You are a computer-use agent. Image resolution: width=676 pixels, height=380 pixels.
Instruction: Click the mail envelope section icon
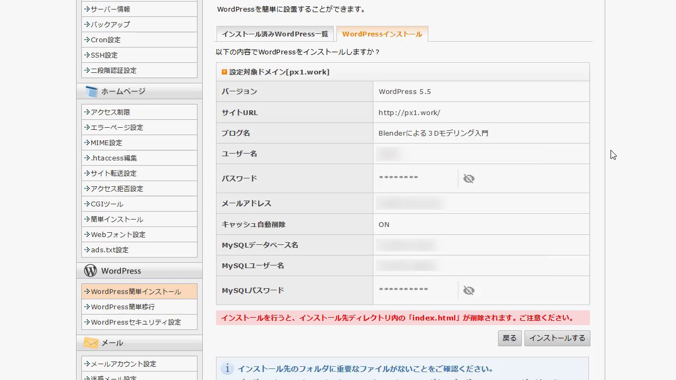[x=91, y=343]
